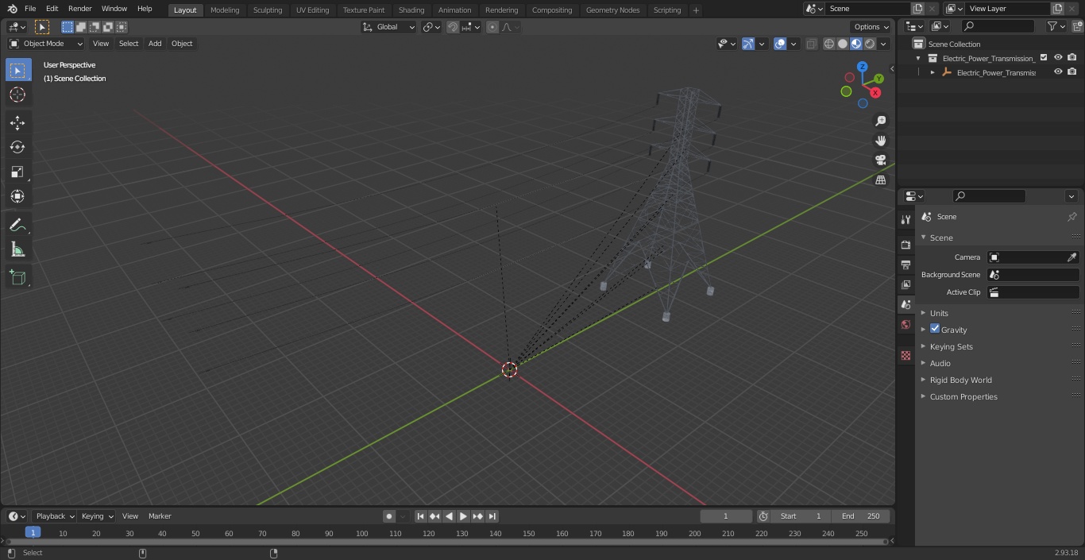Toggle exclude checkbox for Electric_Power_Transmission collection
This screenshot has height=560, width=1085.
[1044, 58]
